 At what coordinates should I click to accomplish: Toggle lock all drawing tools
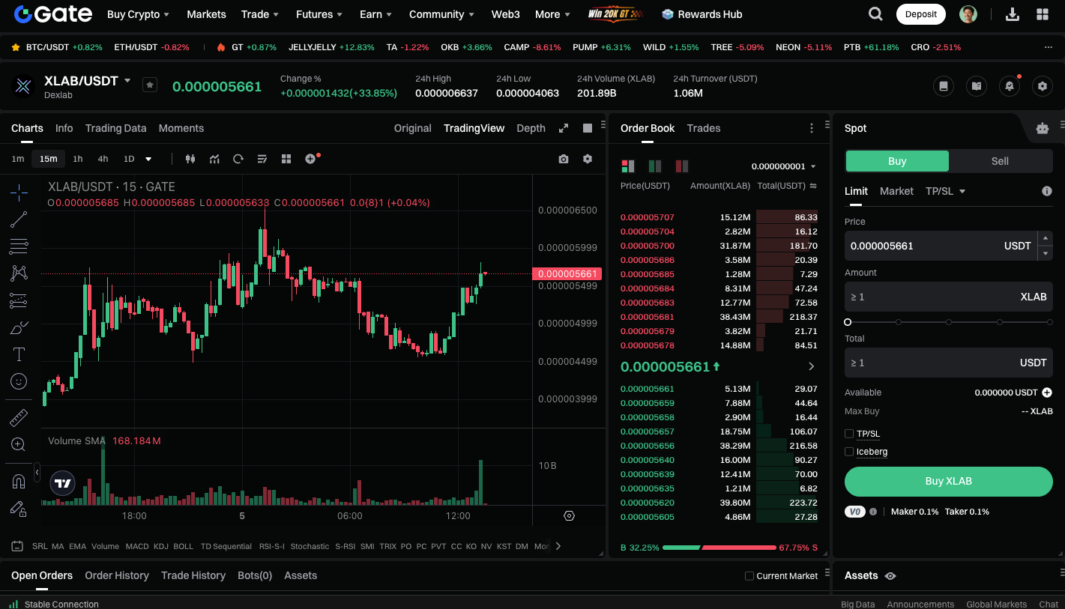(x=19, y=508)
